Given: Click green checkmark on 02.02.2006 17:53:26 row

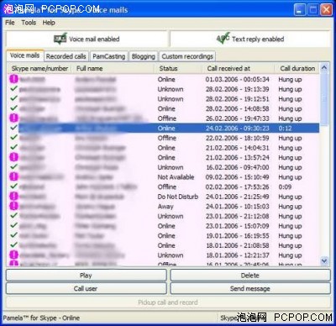Looking at the screenshot, I should click(13, 187).
